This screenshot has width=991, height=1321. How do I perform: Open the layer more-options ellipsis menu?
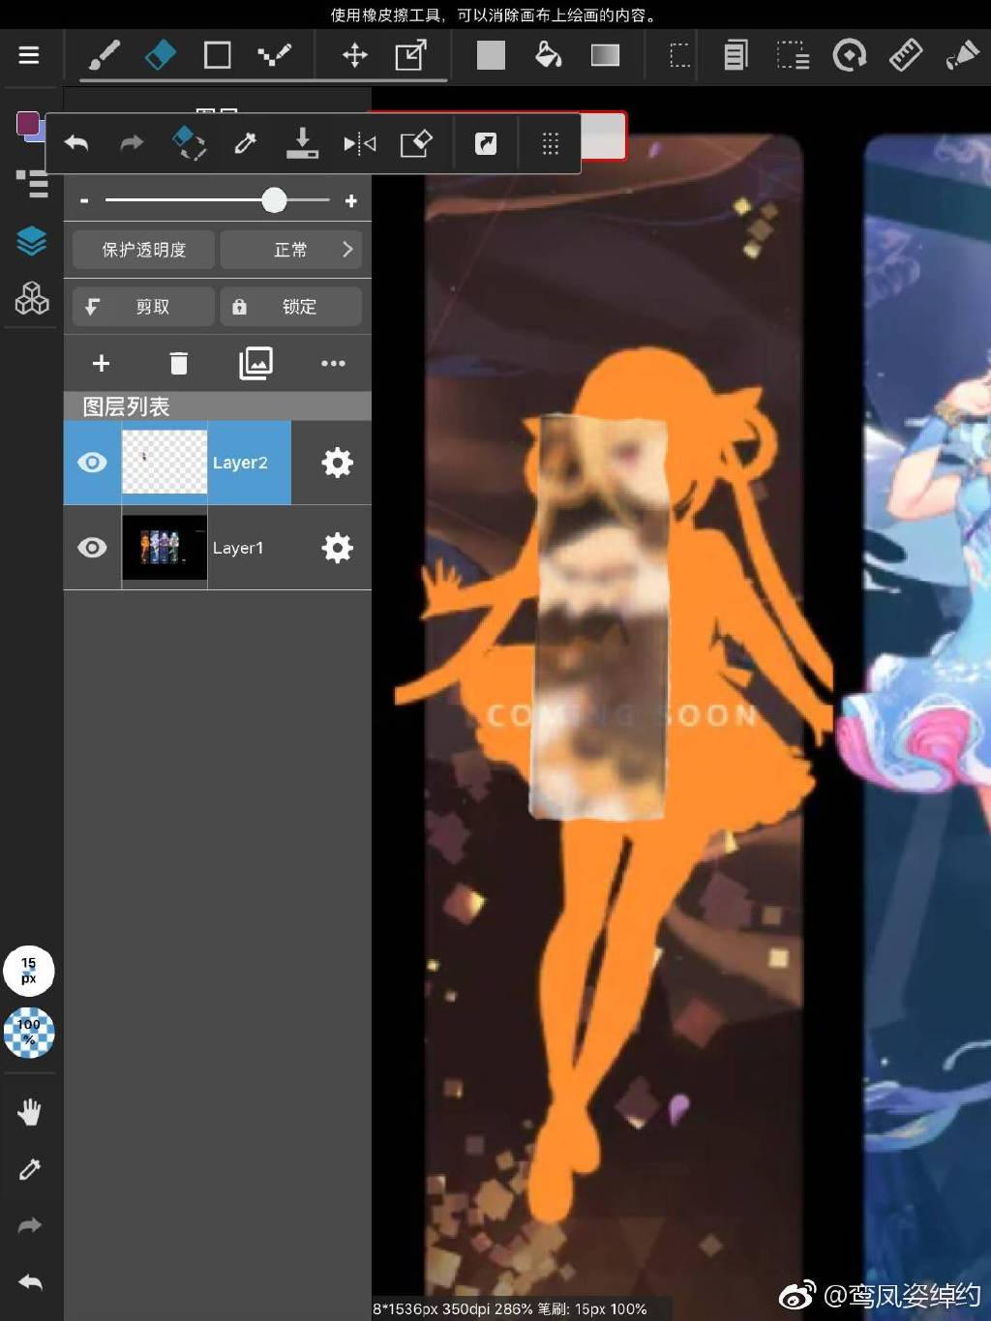(333, 364)
